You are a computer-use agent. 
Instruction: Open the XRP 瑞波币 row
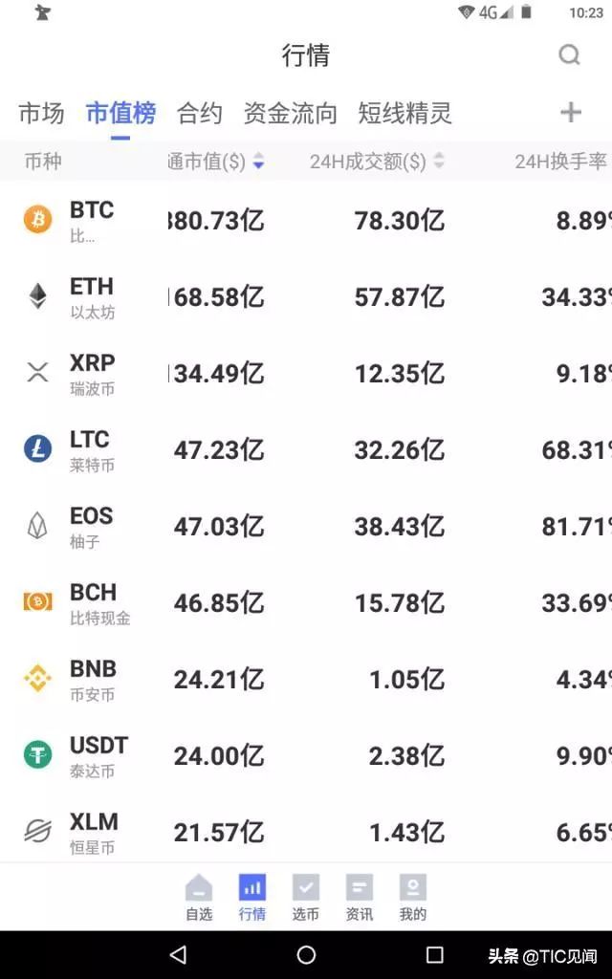[x=306, y=373]
